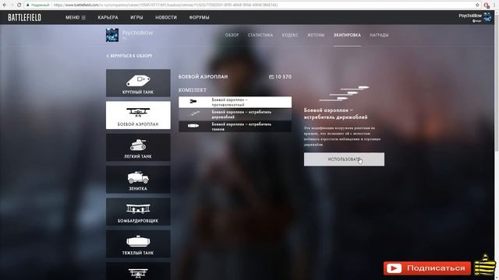Click the БОЕВОЙ АЭРОПЛАН heading text
Image resolution: width=499 pixels, height=280 pixels.
click(x=203, y=77)
